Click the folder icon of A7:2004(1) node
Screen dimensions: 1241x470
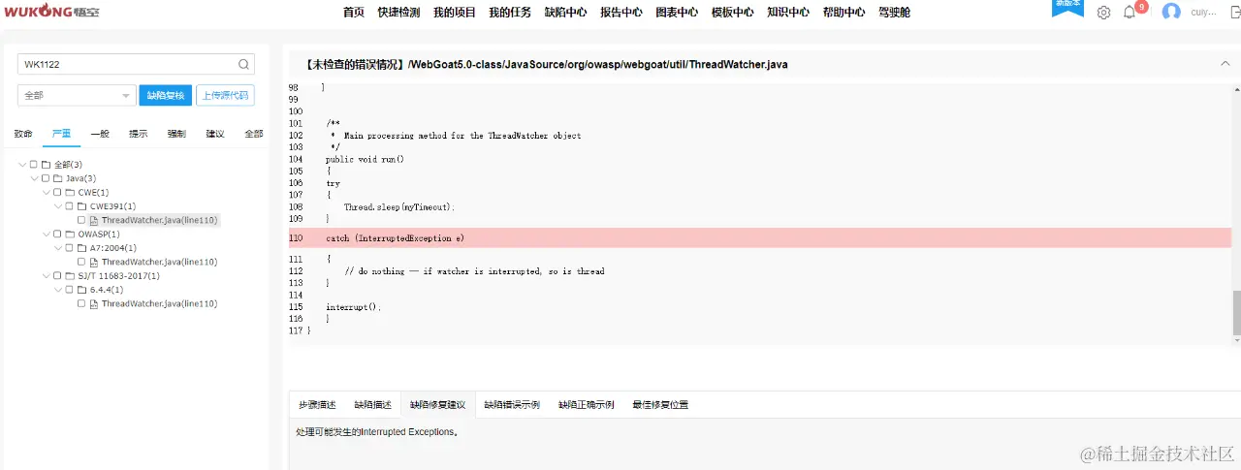click(x=80, y=248)
